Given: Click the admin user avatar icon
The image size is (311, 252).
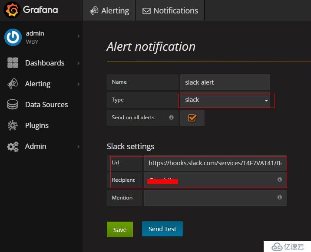Looking at the screenshot, I should (13, 37).
